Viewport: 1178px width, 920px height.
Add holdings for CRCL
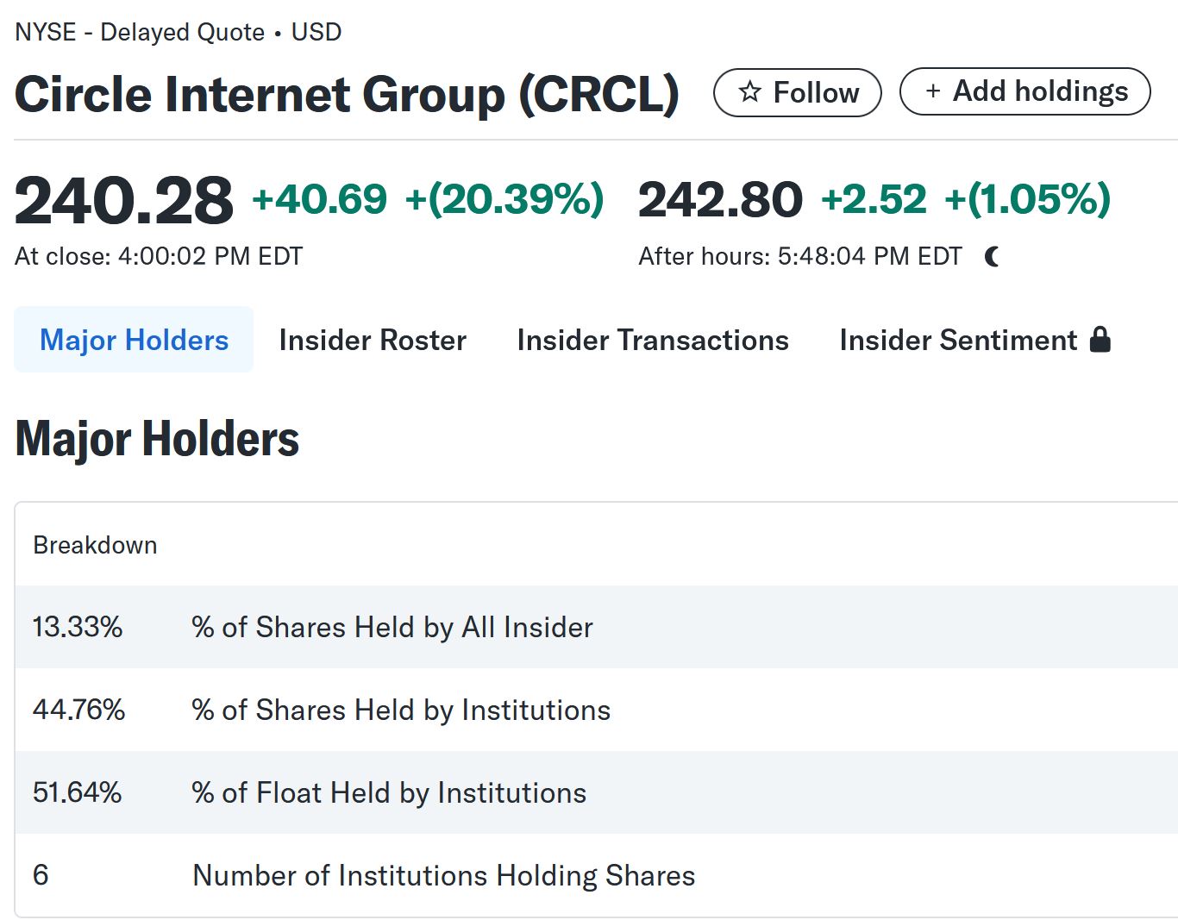click(x=1025, y=91)
